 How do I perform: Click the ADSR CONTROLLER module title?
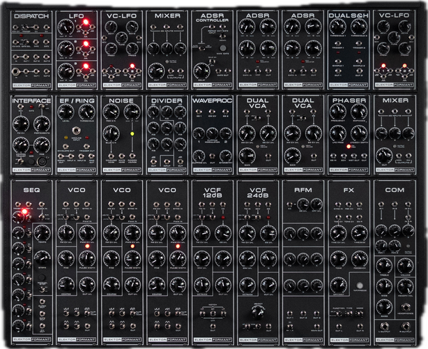pos(213,17)
